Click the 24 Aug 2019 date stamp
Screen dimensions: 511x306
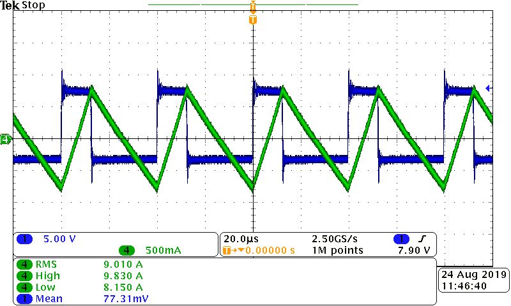click(x=474, y=275)
